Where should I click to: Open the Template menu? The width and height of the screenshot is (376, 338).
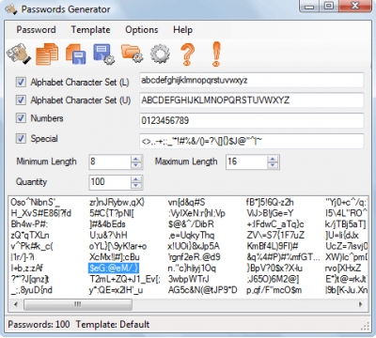[90, 30]
